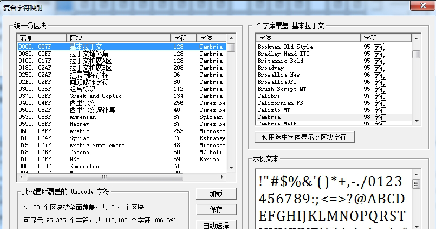Select the 拉丁文扩展B区 row
The width and height of the screenshot is (436, 238).
(122, 68)
